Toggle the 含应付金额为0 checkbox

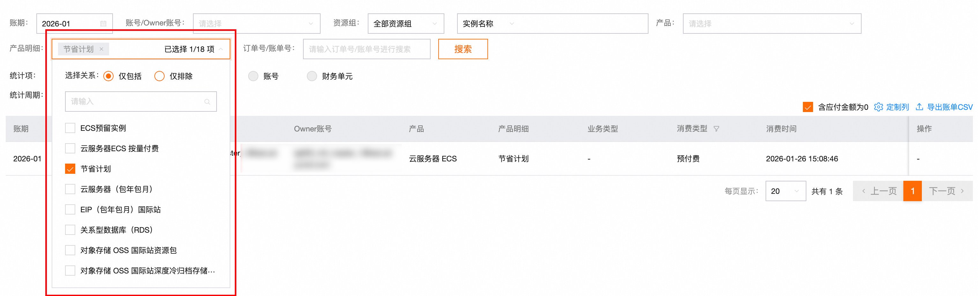[x=808, y=107]
